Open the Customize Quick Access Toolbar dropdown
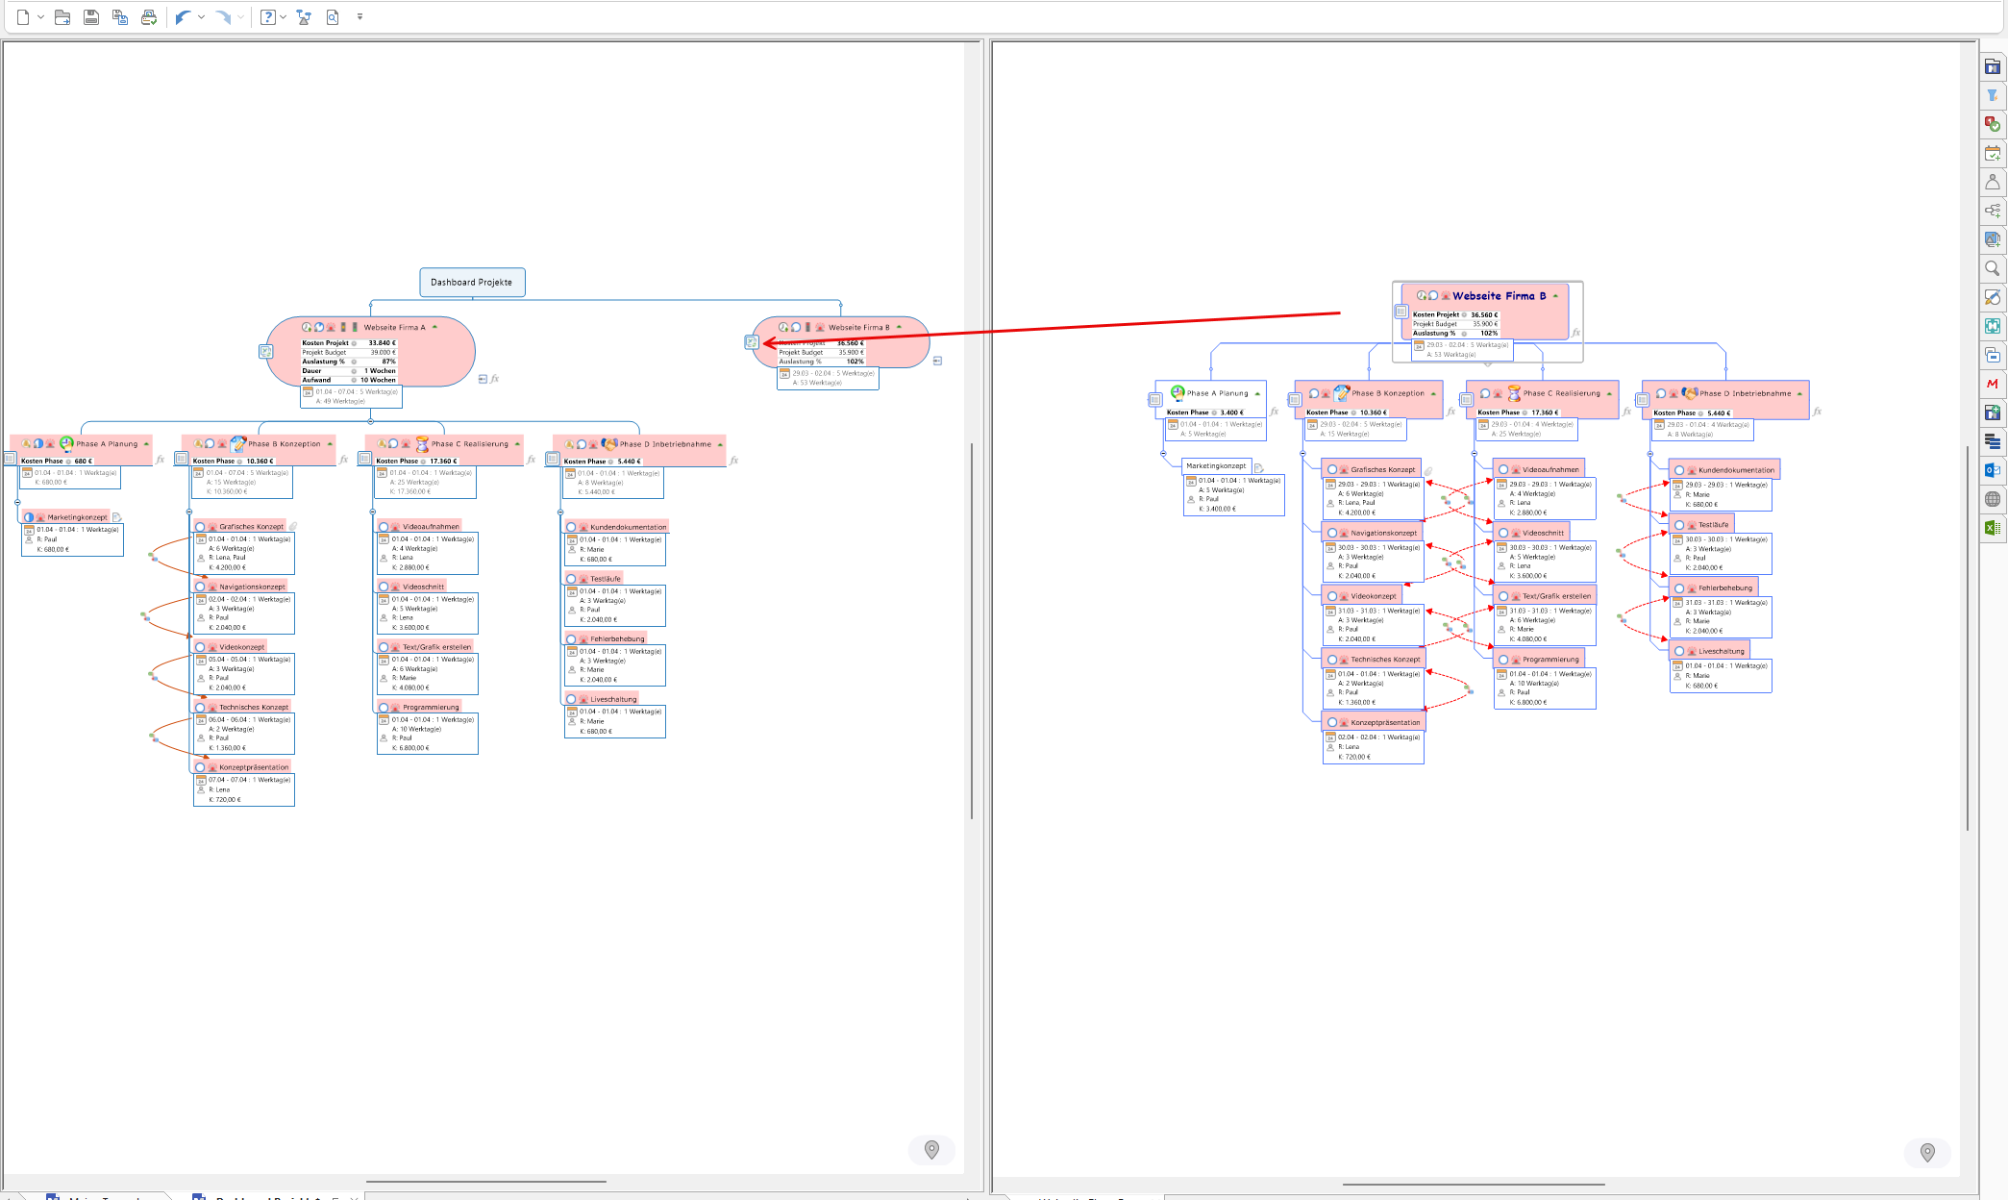The image size is (2008, 1200). pyautogui.click(x=359, y=17)
